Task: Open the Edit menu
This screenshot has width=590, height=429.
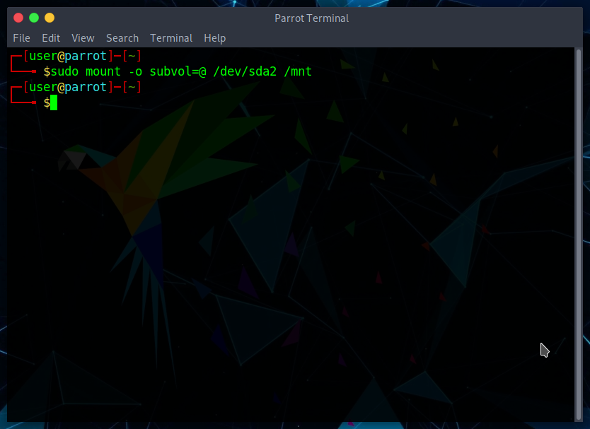Action: [x=51, y=38]
